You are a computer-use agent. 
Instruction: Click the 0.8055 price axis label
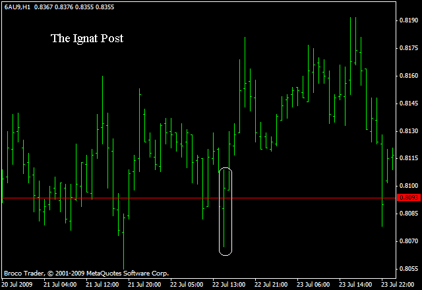(x=409, y=269)
